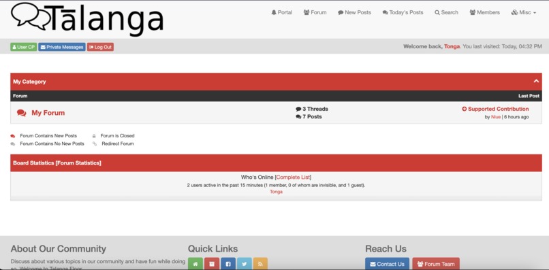Open the Members list
This screenshot has height=270, width=549.
click(x=484, y=12)
